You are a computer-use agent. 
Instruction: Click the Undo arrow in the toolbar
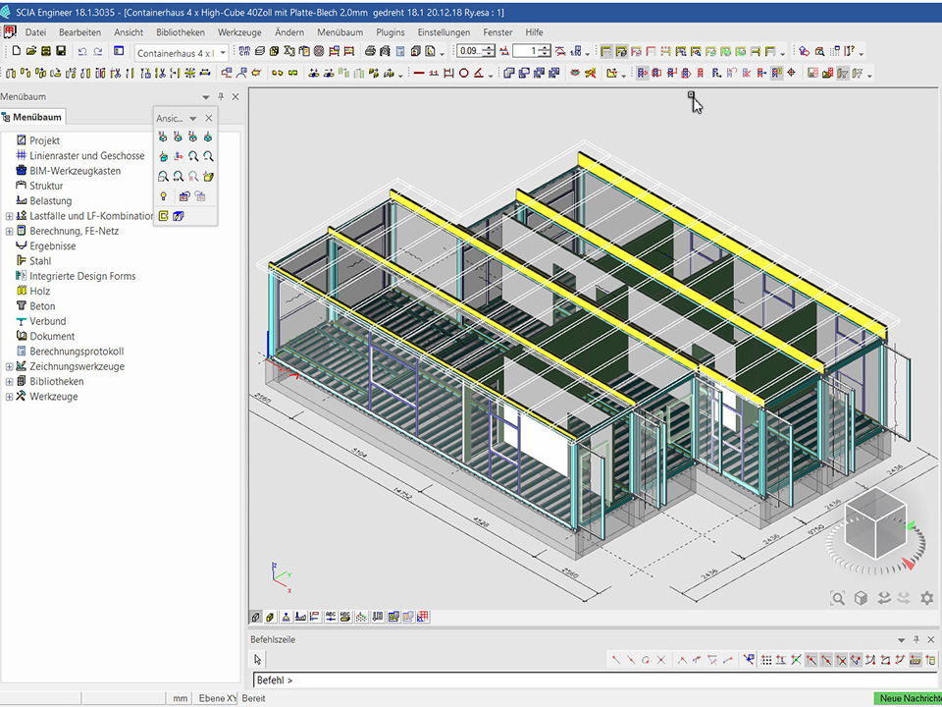[82, 51]
